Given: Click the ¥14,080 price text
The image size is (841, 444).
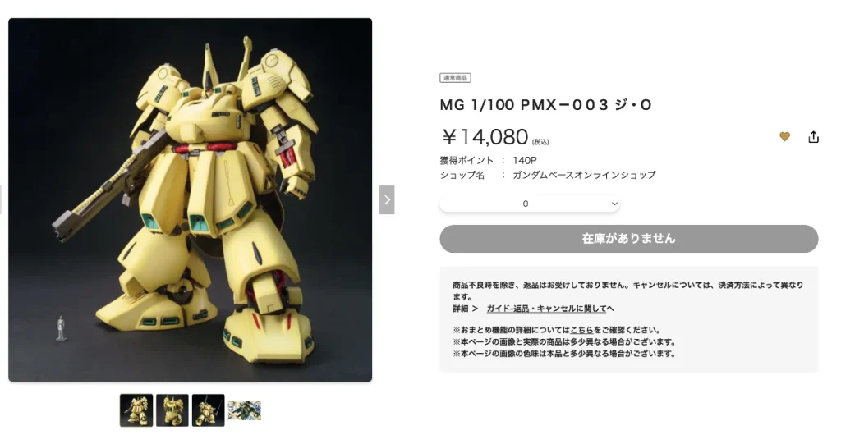Looking at the screenshot, I should pos(485,137).
